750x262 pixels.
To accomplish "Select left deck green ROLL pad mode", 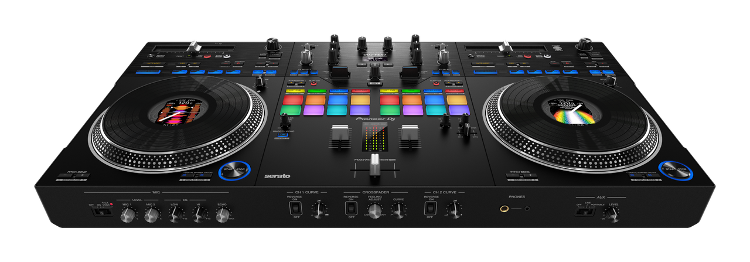I will pos(317,91).
